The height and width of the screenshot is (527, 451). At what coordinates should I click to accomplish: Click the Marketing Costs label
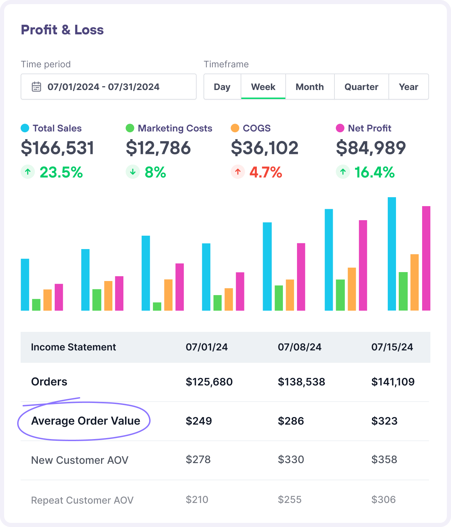tap(175, 128)
